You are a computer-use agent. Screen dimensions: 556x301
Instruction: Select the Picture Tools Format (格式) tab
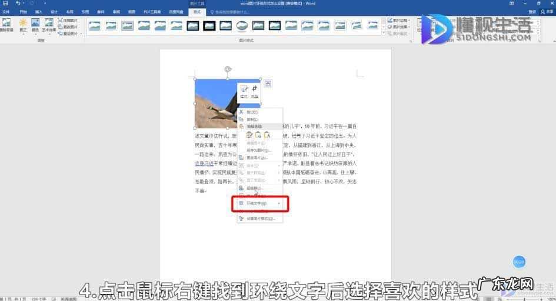click(x=197, y=12)
